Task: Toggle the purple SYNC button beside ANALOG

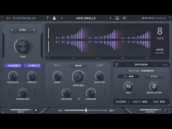Action: pos(32,66)
